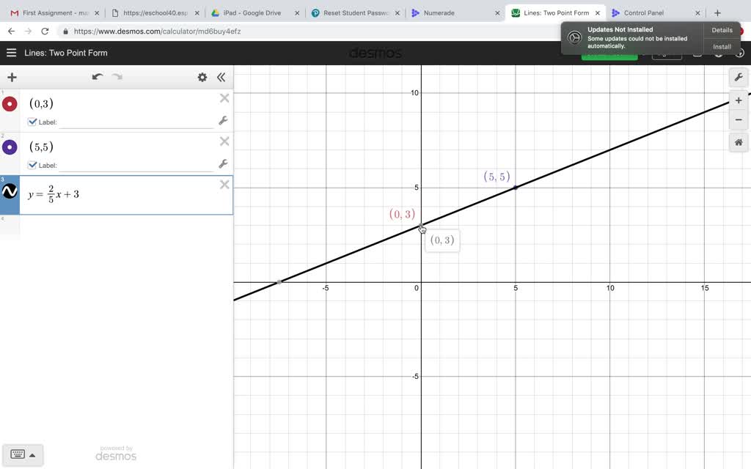Collapse the expression list panel

(221, 77)
